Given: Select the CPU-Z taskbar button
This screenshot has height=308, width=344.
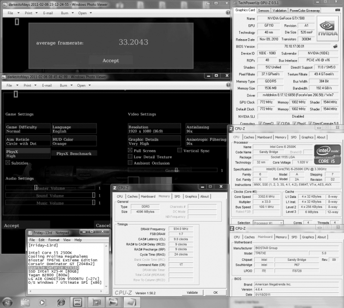Looking at the screenshot, I should (77, 302).
